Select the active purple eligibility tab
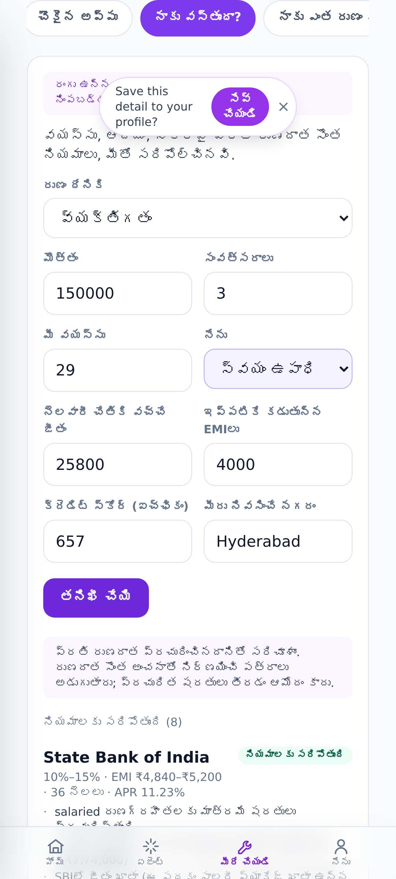This screenshot has height=879, width=396. [198, 17]
